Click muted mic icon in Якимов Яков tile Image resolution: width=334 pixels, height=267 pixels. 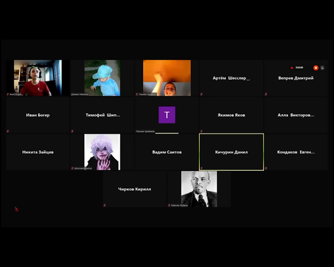[201, 131]
